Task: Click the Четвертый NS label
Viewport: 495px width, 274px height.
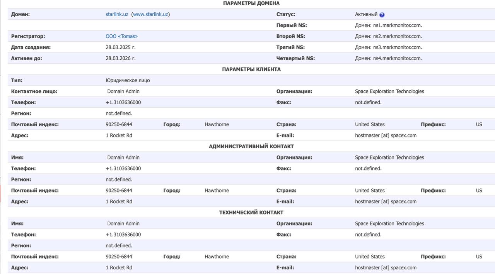Action: tap(295, 58)
